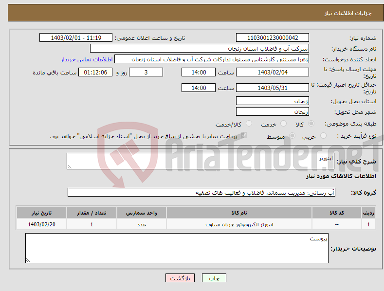Click the price validity time 14:00 field

(x=199, y=88)
